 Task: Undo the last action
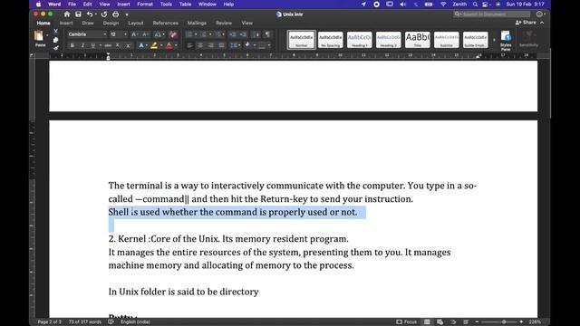tap(90, 14)
